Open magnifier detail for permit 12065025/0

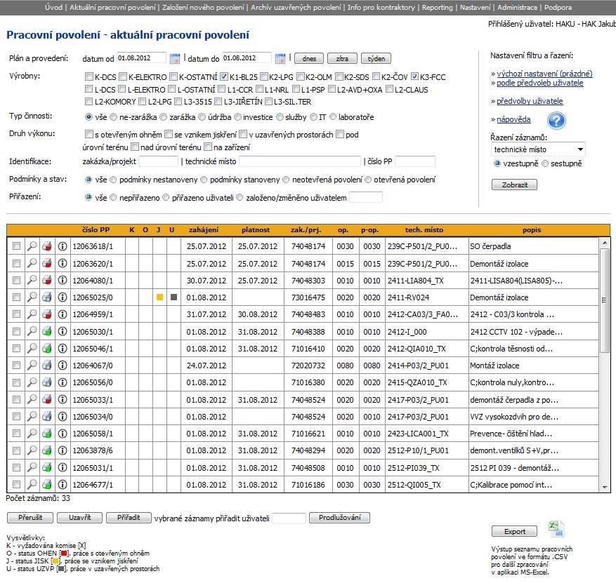(x=32, y=297)
